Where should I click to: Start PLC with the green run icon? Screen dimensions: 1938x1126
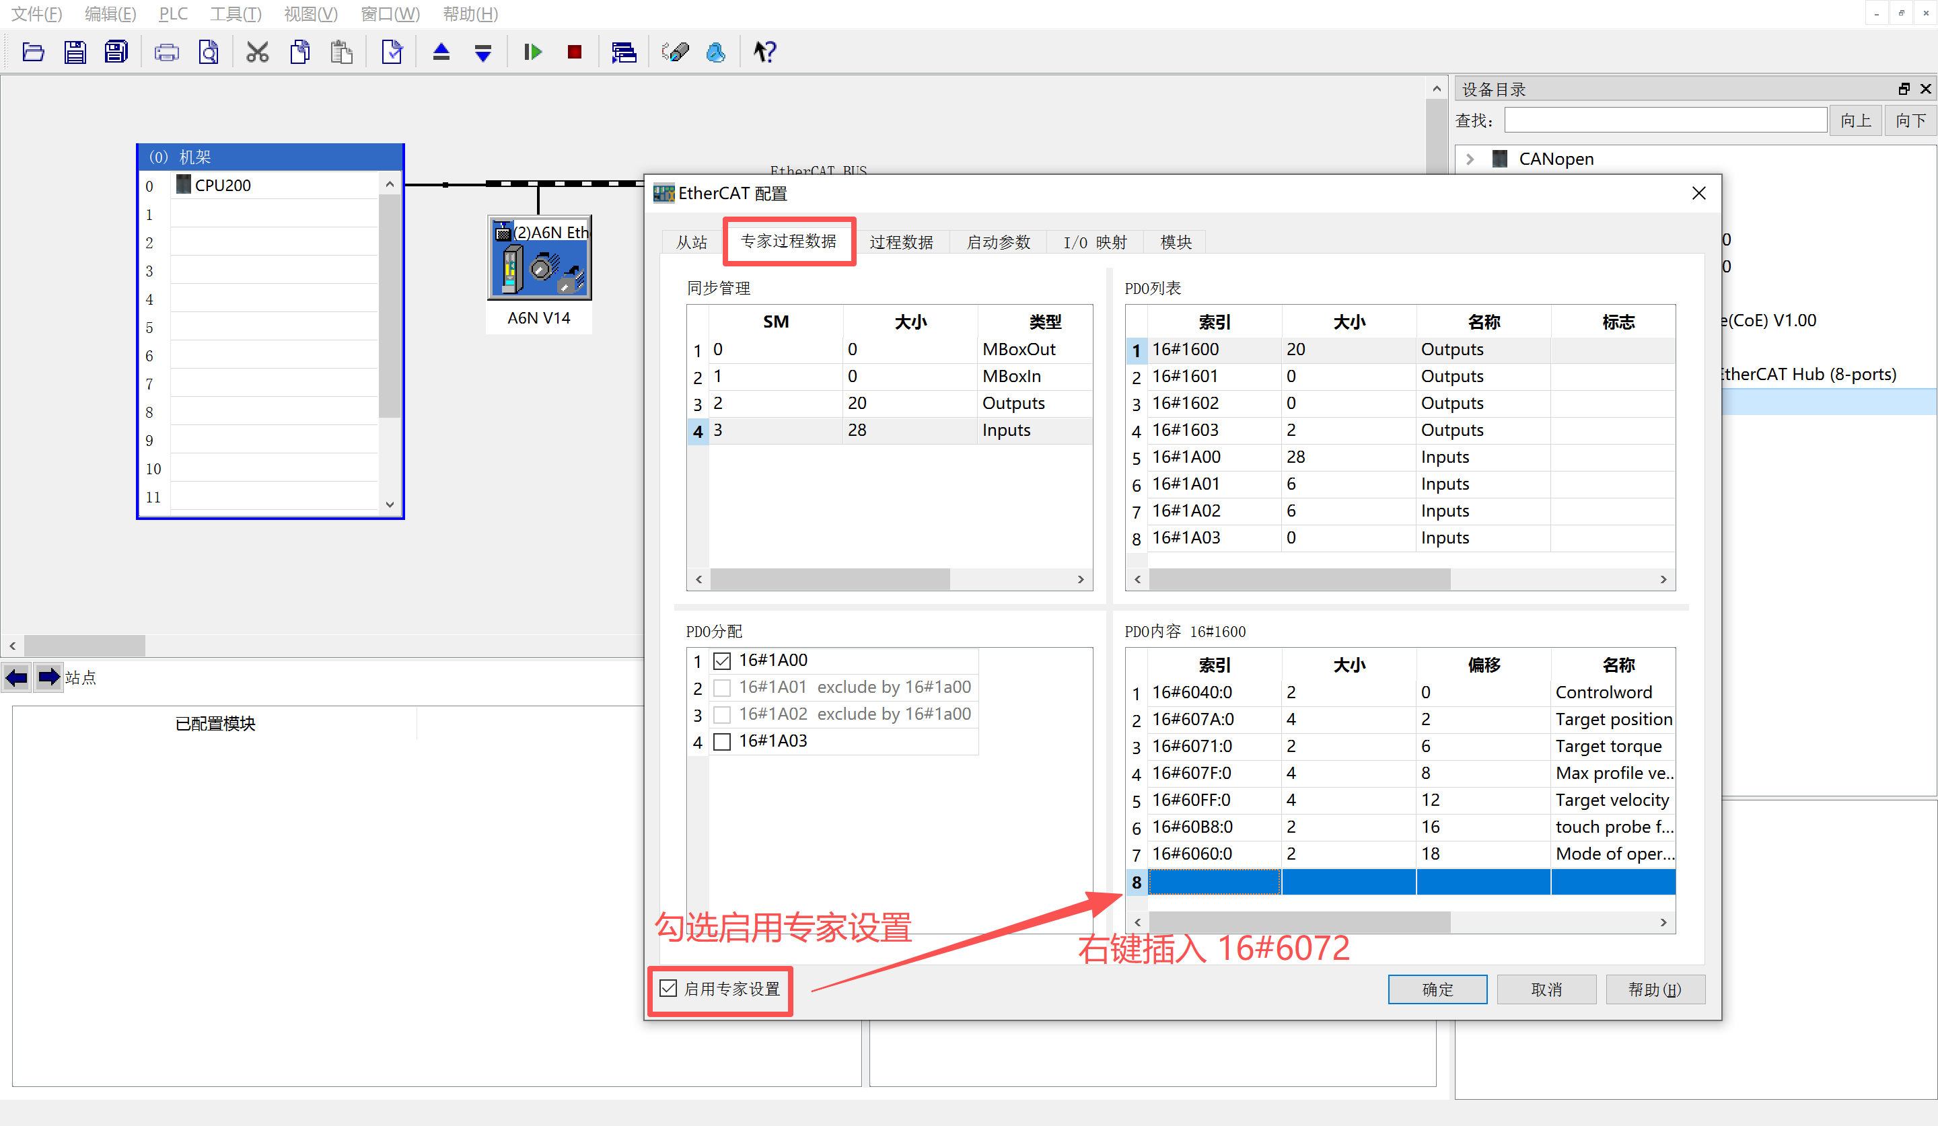coord(533,52)
